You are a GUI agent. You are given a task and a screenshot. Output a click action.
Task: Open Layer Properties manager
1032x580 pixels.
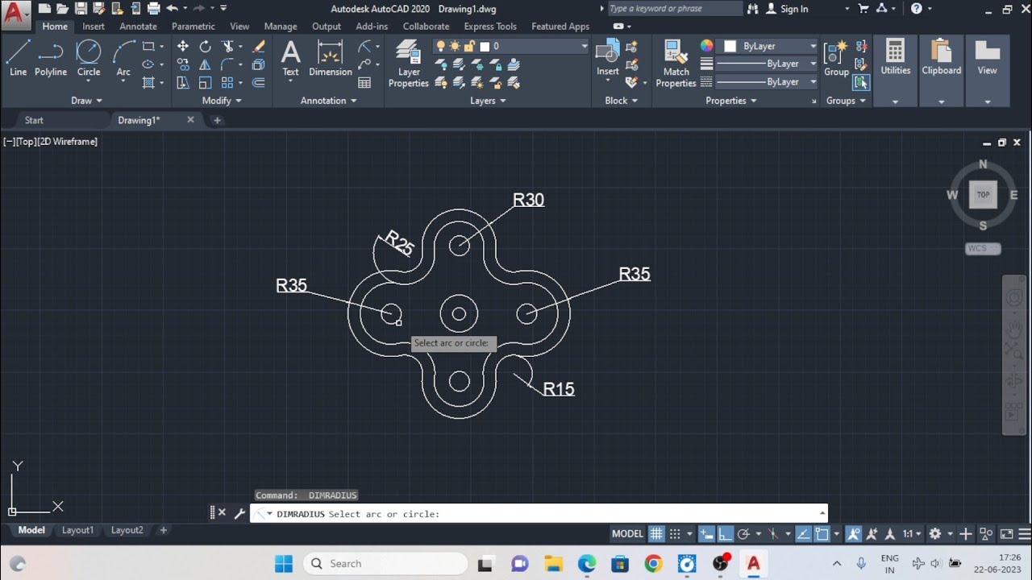tap(409, 64)
